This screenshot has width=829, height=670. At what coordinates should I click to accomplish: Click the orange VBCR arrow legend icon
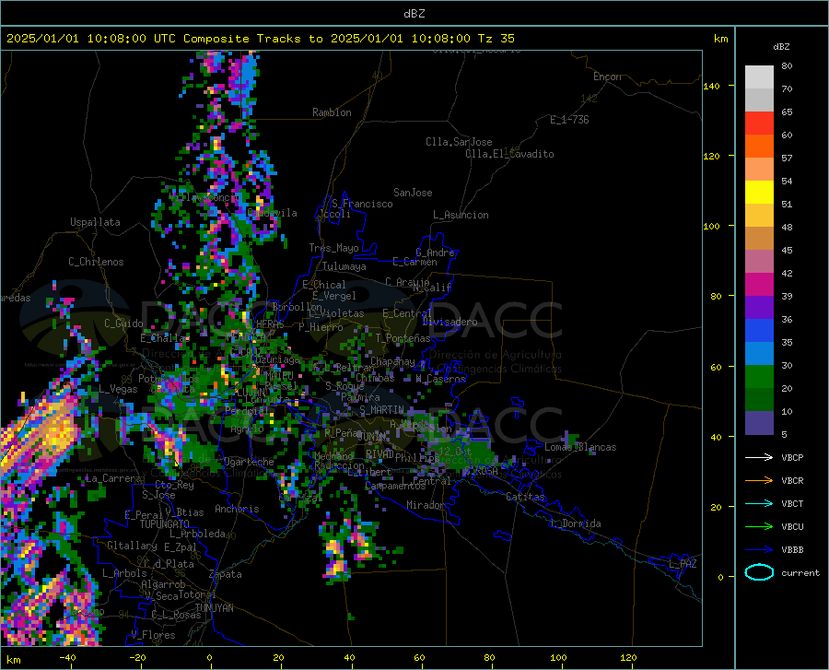pos(759,481)
